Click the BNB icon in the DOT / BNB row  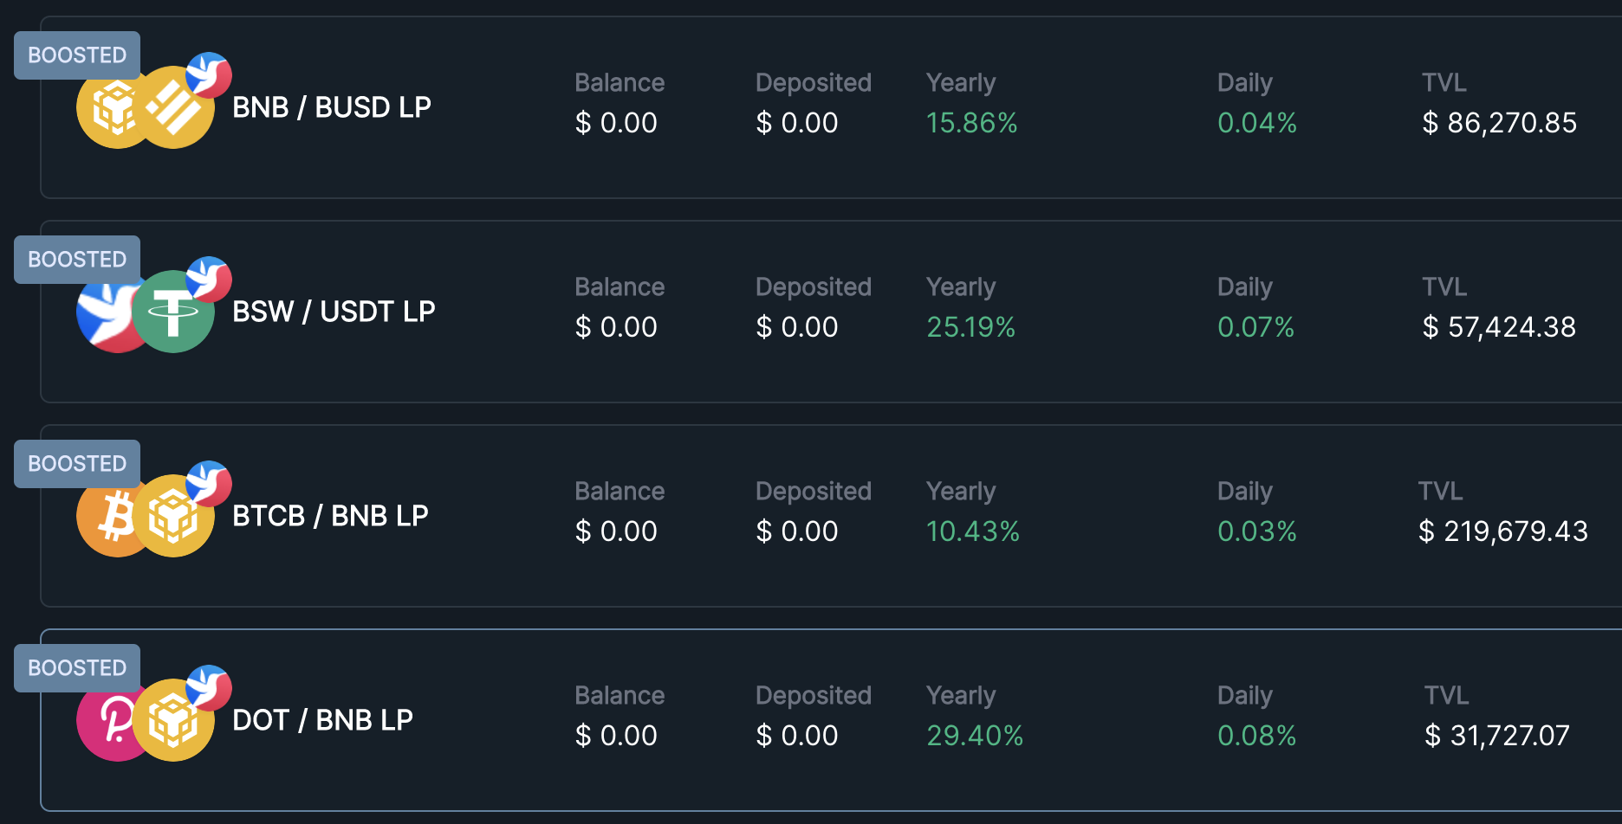173,721
